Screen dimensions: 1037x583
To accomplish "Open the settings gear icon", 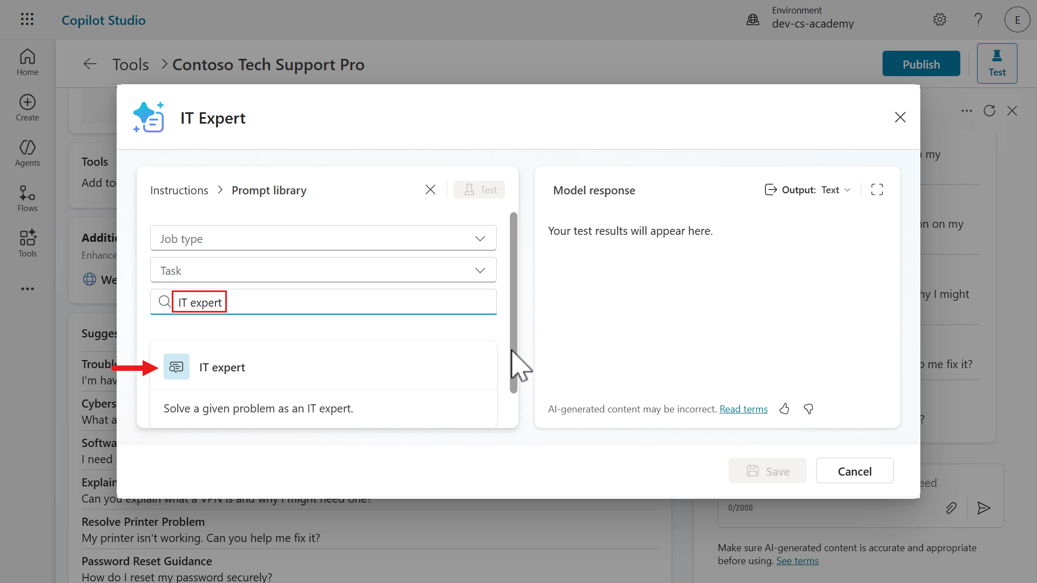I will pos(940,19).
